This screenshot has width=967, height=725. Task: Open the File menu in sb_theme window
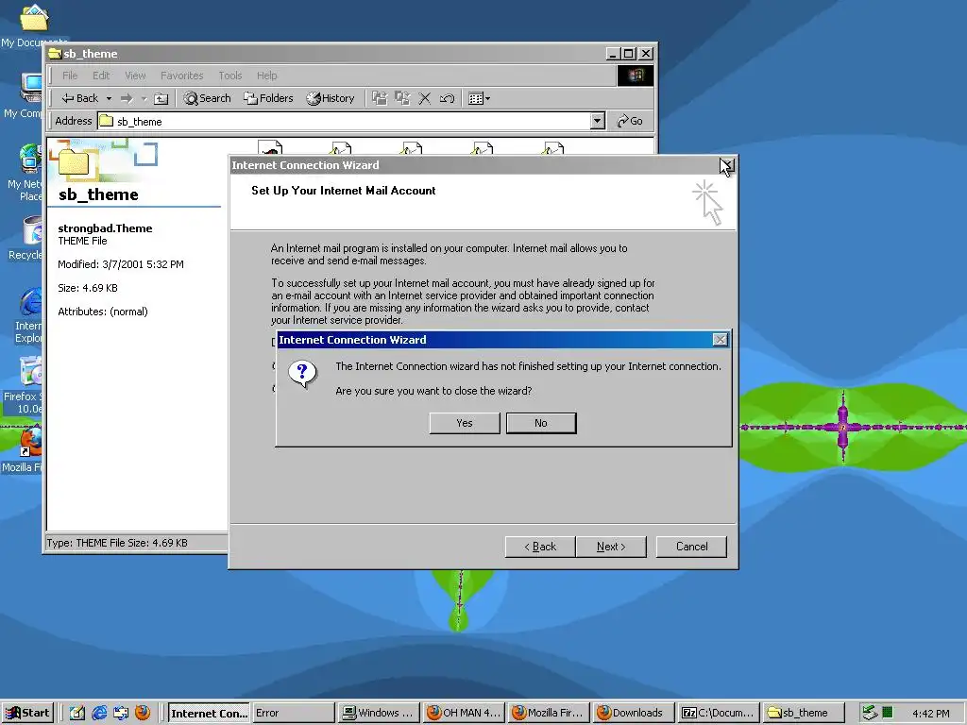click(x=70, y=76)
